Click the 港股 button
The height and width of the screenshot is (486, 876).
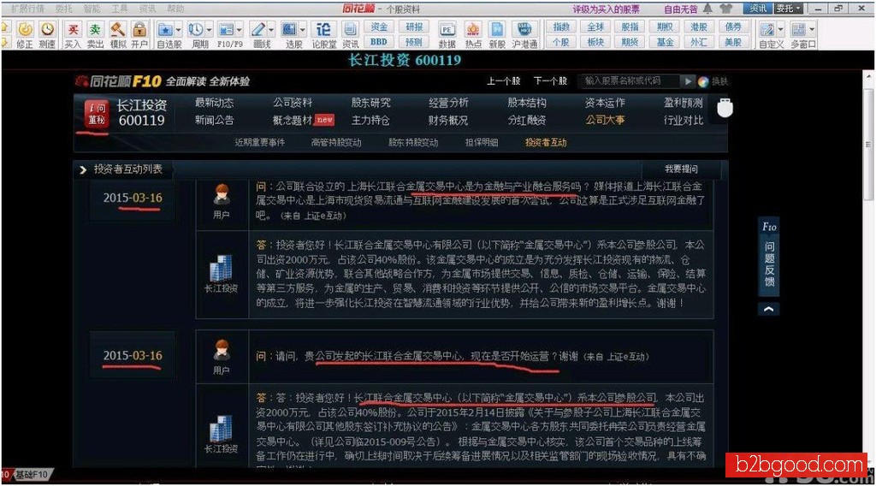tap(698, 27)
